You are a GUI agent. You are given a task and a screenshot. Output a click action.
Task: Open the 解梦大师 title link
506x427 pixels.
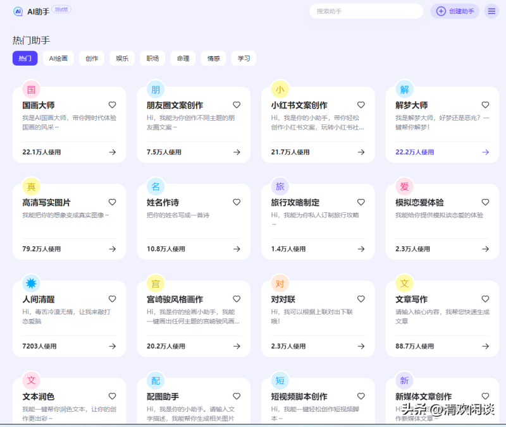tap(412, 105)
